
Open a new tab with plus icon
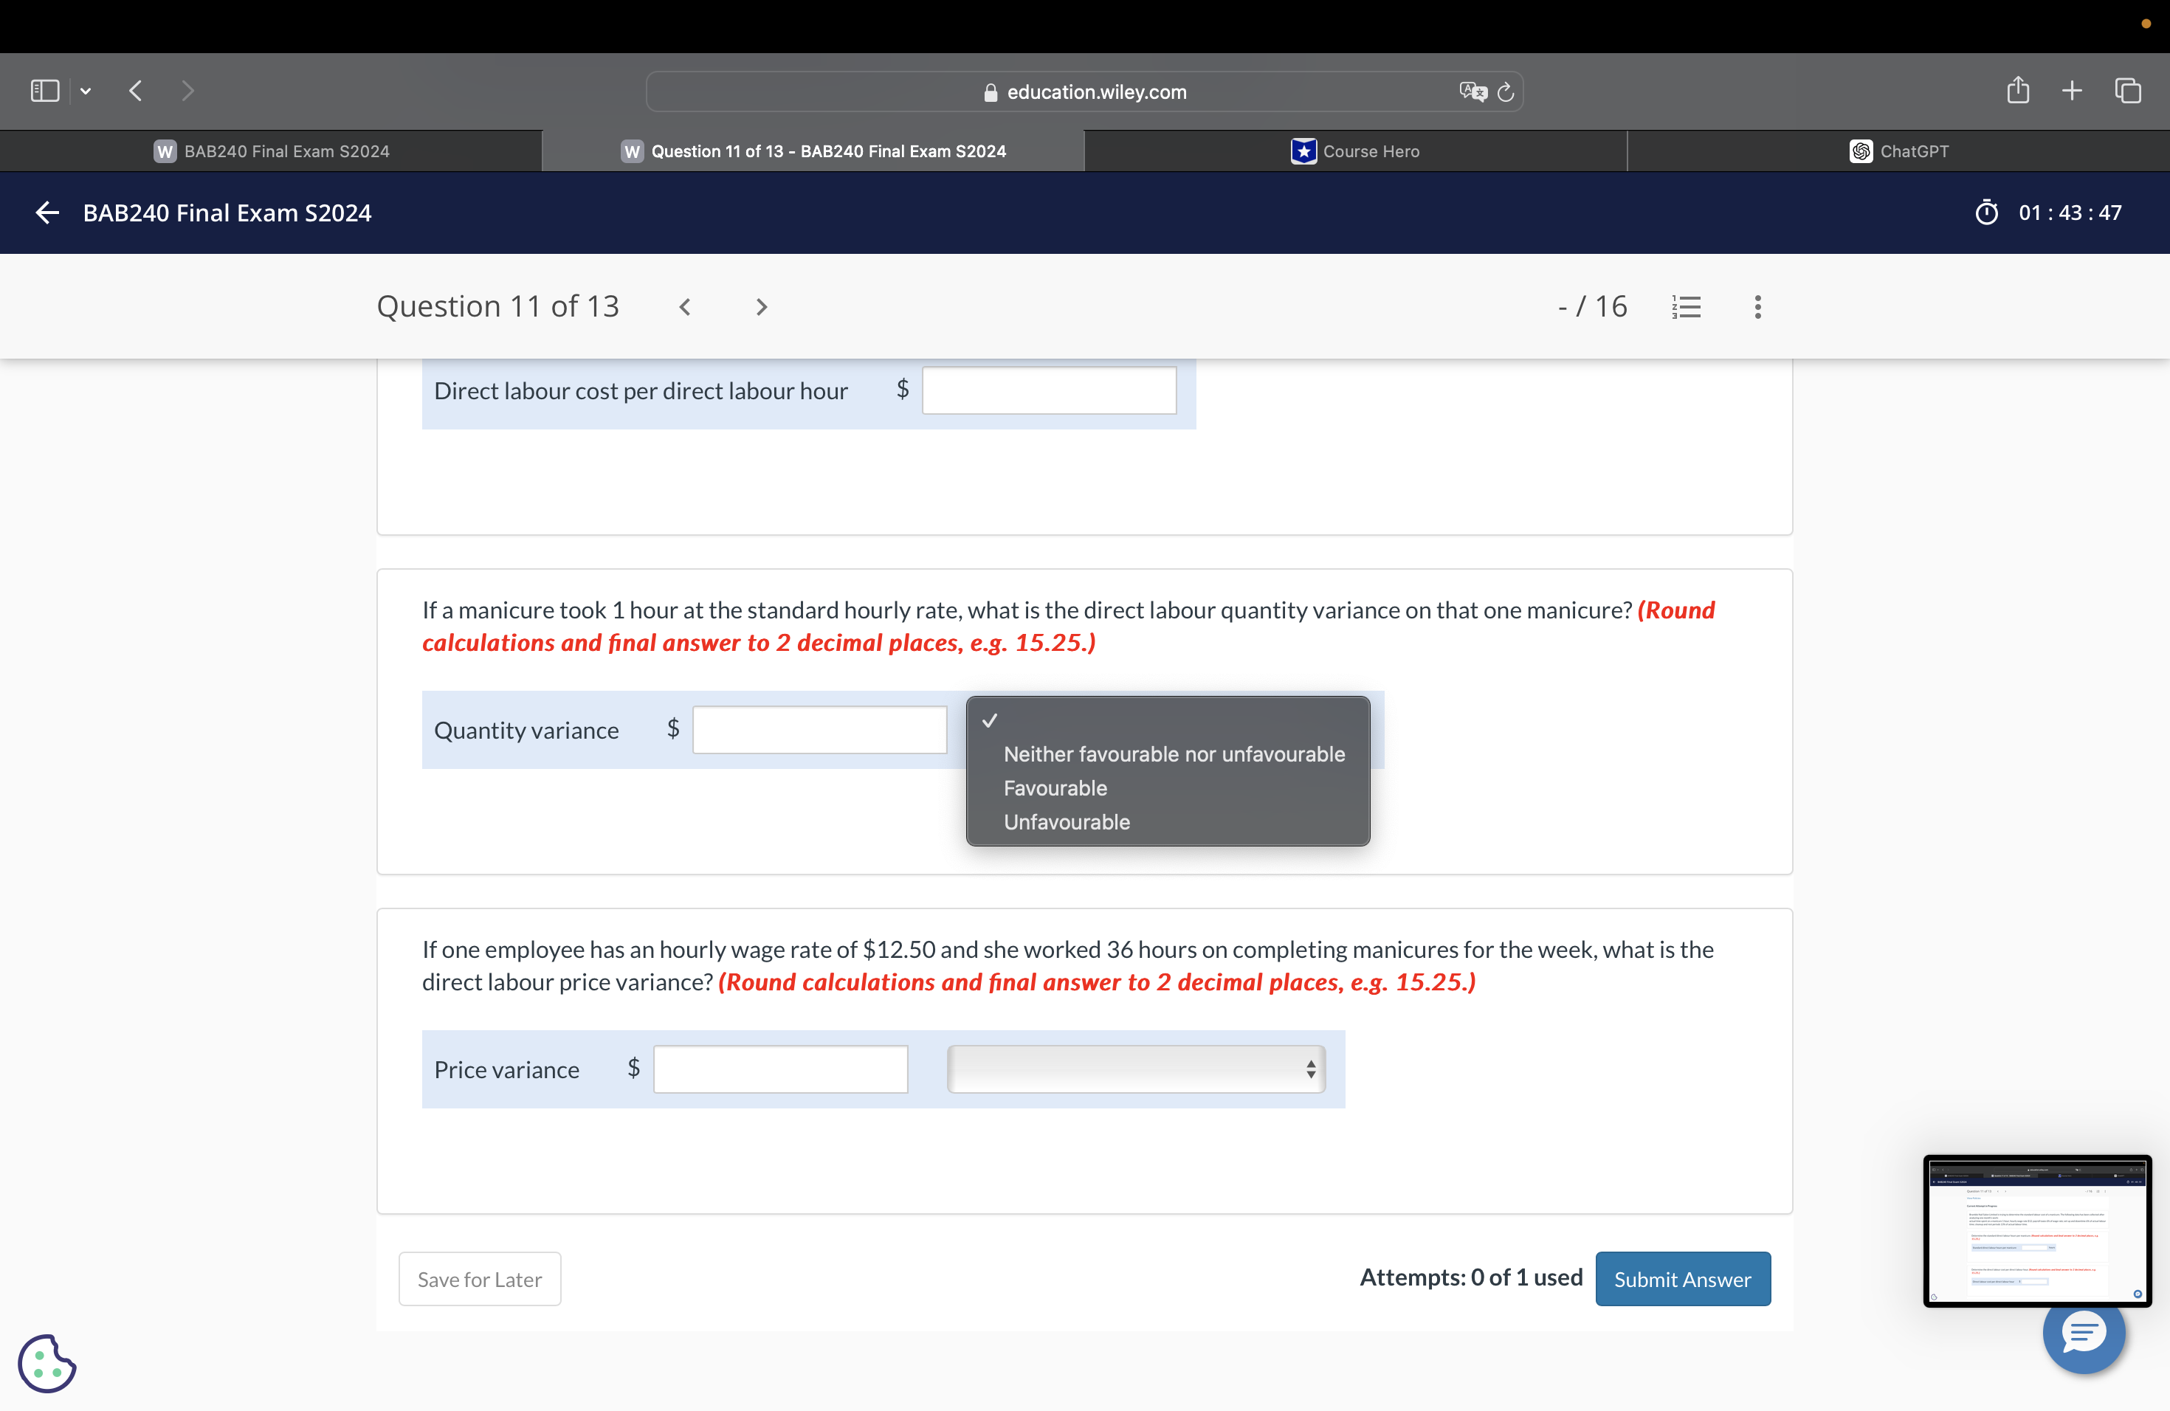coord(2072,92)
